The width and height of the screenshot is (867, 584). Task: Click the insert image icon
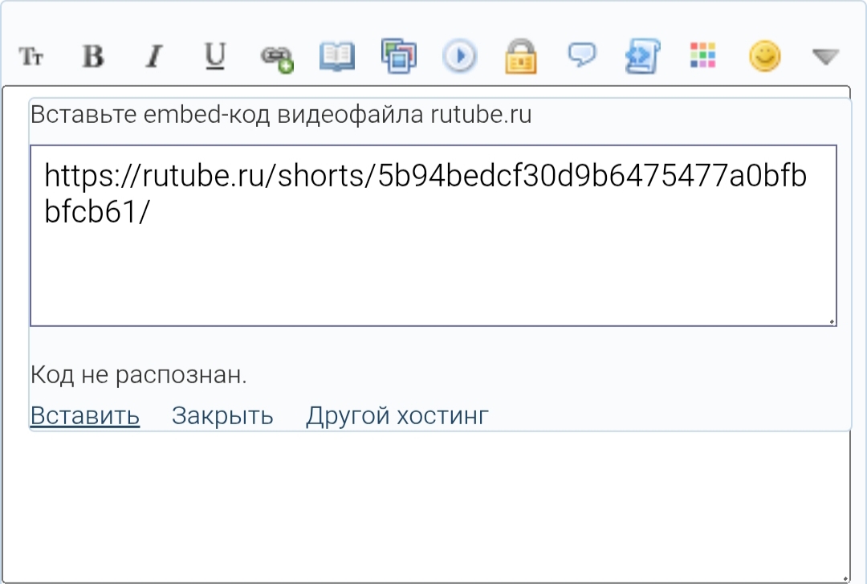click(398, 57)
